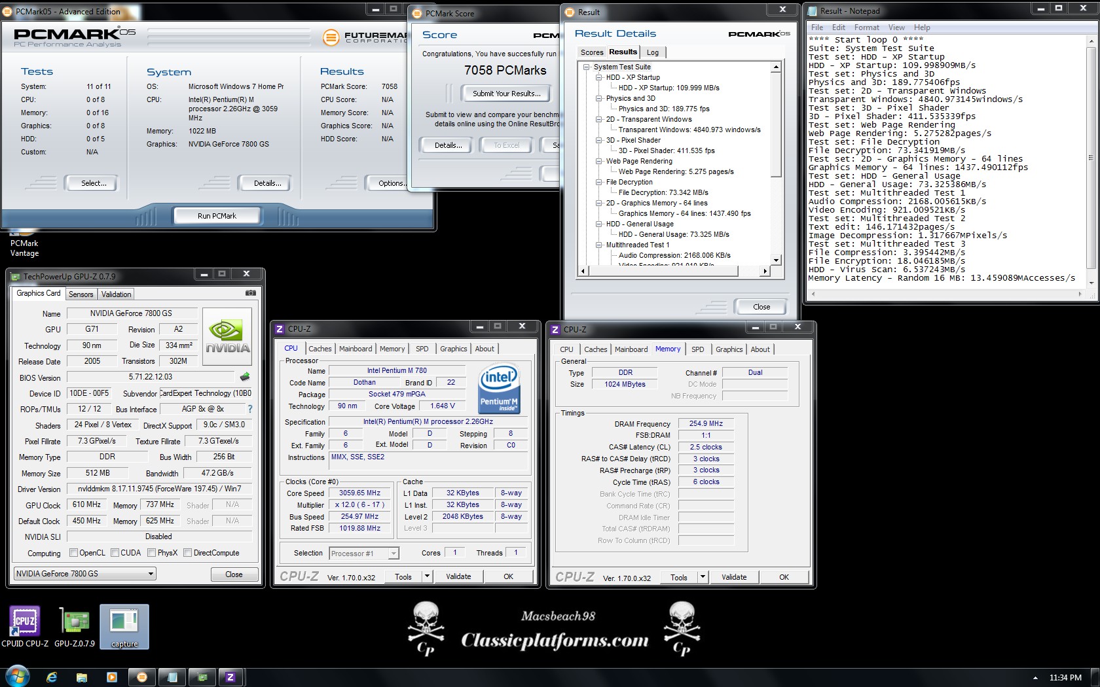
Task: Collapse the Physics and 3D node
Action: (x=598, y=98)
